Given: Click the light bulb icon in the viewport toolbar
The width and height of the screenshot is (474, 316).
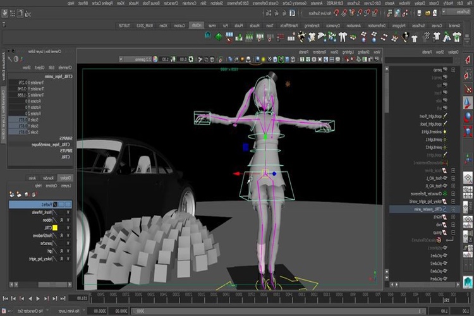Looking at the screenshot, I should [x=264, y=59].
